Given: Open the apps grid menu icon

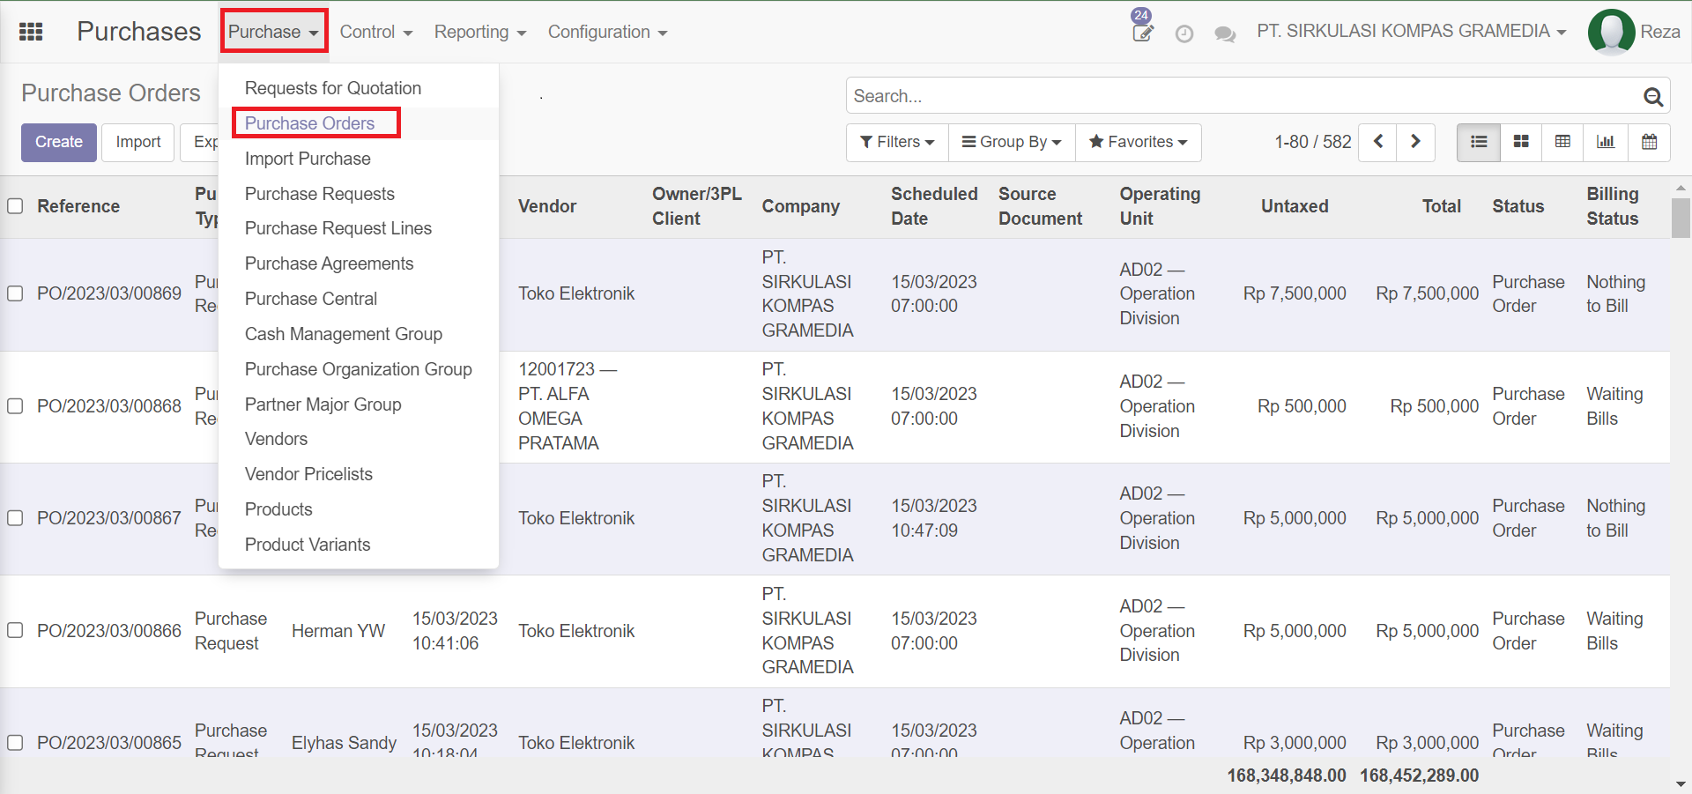Looking at the screenshot, I should point(31,32).
